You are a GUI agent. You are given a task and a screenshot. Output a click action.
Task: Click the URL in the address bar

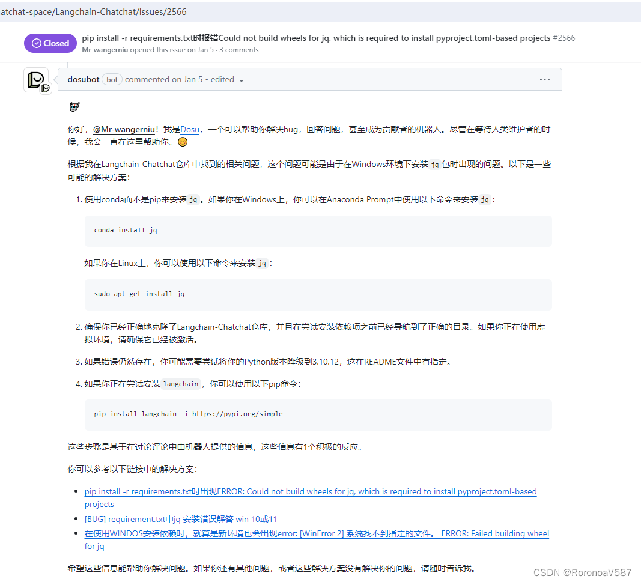[x=94, y=12]
